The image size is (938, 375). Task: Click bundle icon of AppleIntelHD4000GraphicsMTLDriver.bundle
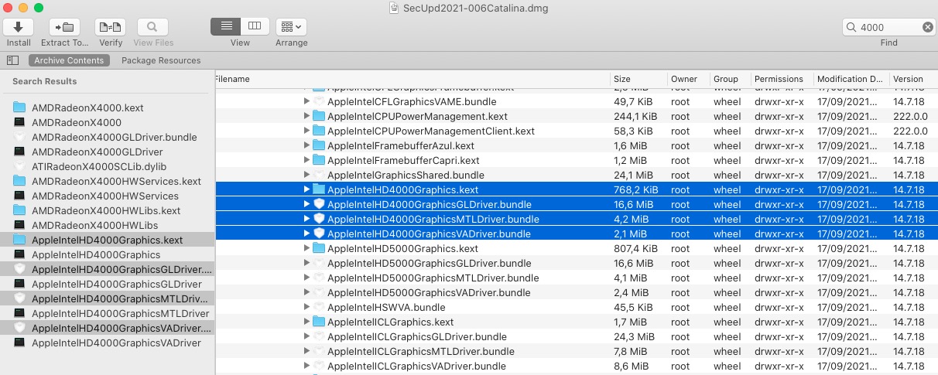[319, 219]
